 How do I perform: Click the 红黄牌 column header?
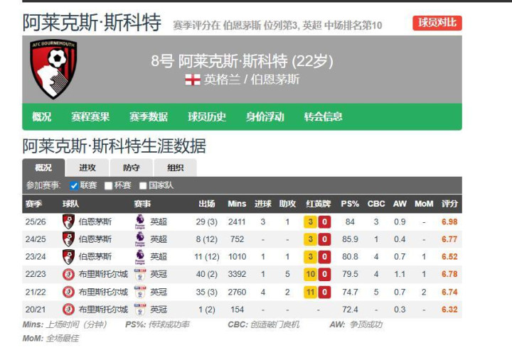(x=318, y=204)
